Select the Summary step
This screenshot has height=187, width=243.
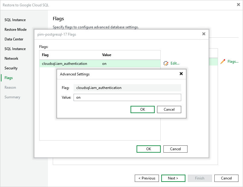[12, 97]
